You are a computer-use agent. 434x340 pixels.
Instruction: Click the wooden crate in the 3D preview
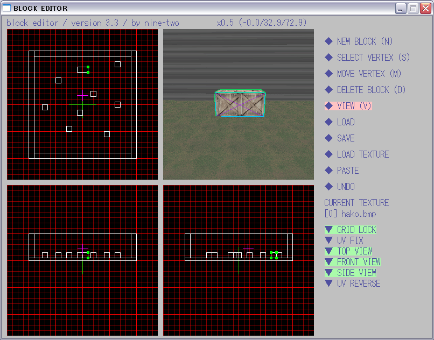pos(240,104)
